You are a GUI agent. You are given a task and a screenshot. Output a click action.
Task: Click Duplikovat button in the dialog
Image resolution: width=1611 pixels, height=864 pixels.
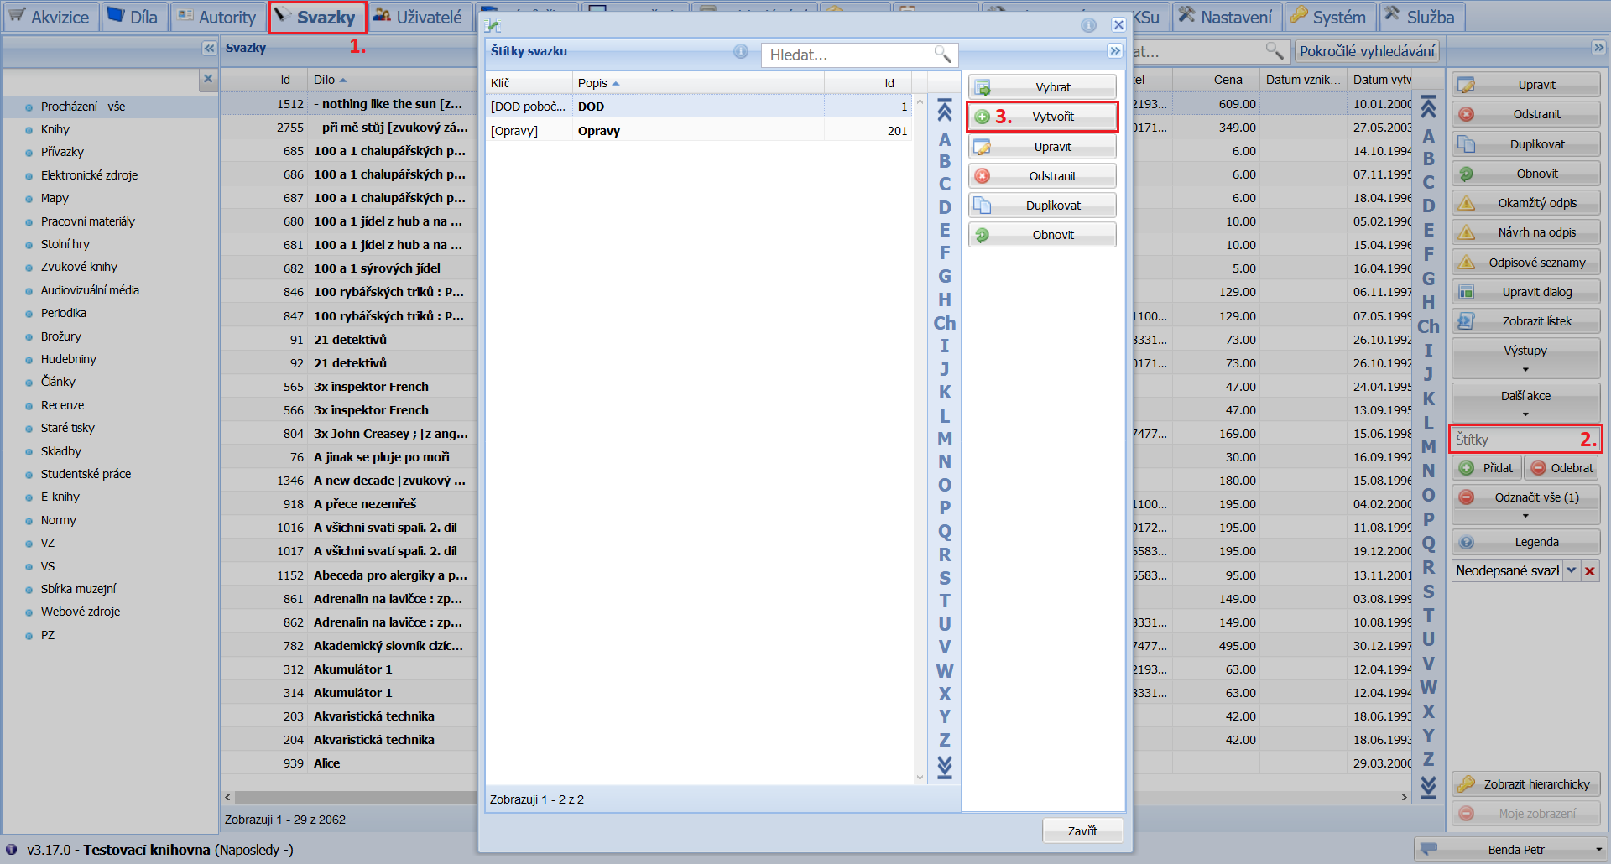click(1042, 206)
